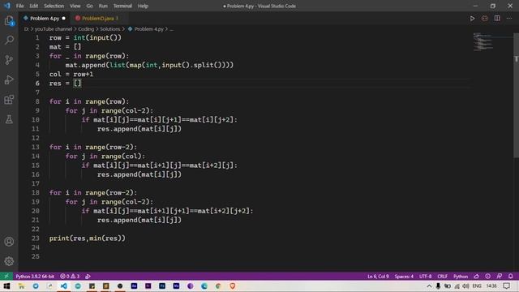Change indentation via Spaces: 4
519x292 pixels.
tap(404, 277)
